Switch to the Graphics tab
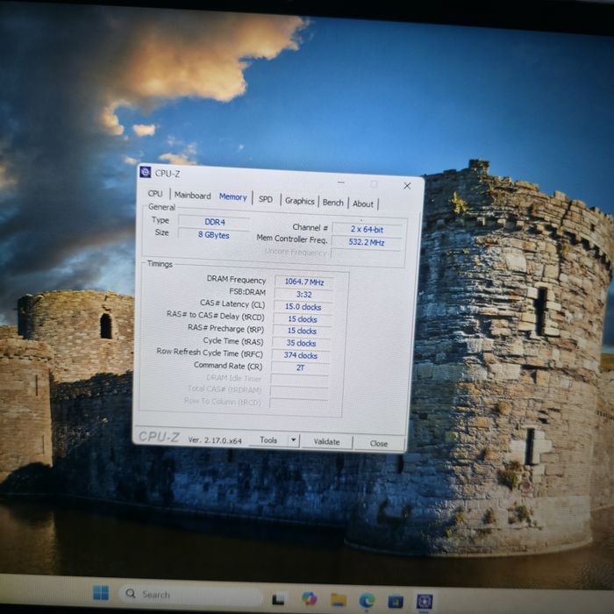 [x=300, y=201]
